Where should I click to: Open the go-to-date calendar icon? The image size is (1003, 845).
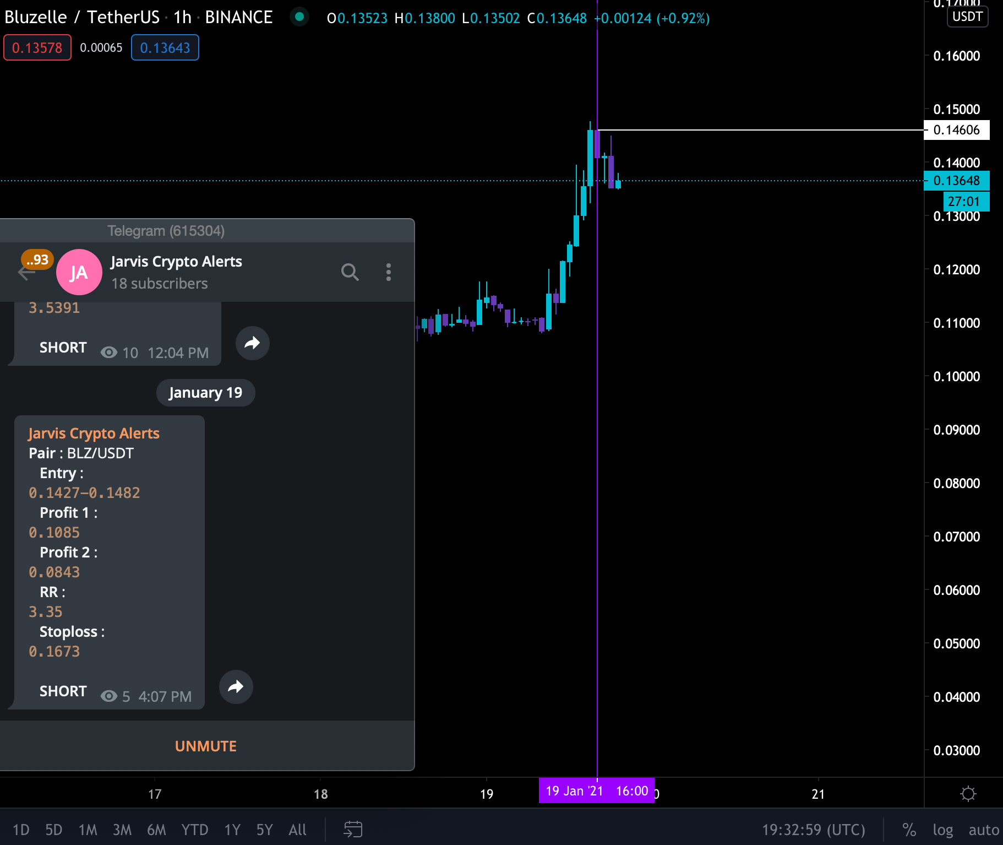click(353, 829)
